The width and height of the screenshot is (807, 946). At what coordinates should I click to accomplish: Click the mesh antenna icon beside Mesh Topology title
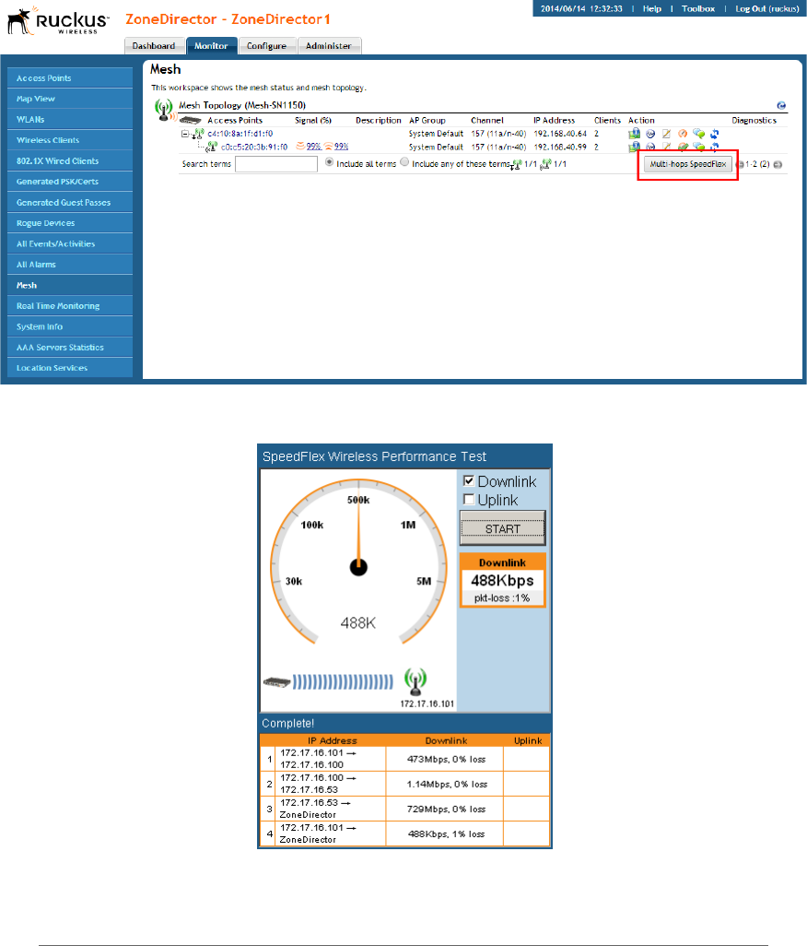tap(164, 110)
